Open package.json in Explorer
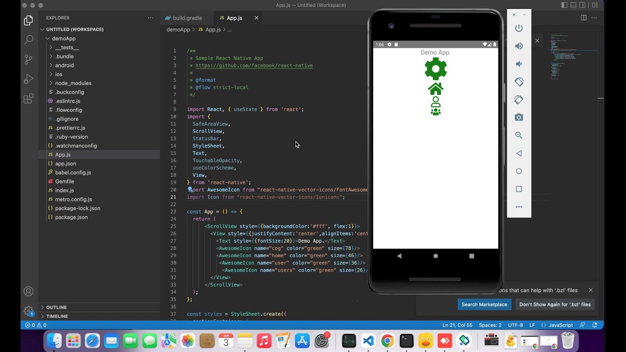The image size is (626, 352). tap(71, 217)
